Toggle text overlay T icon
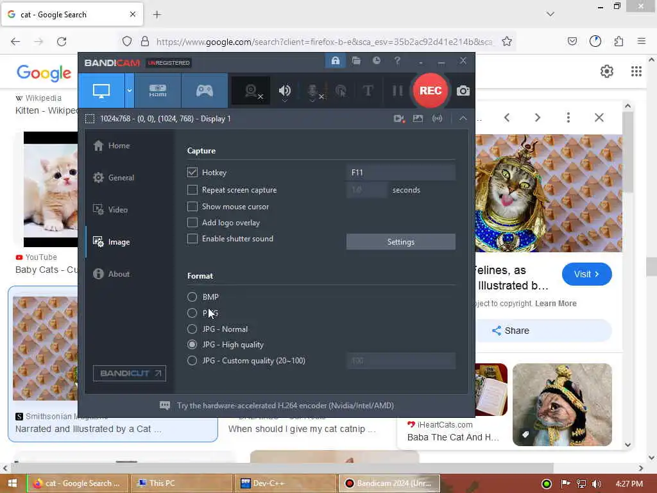Screen dimensions: 657x493 tap(368, 91)
